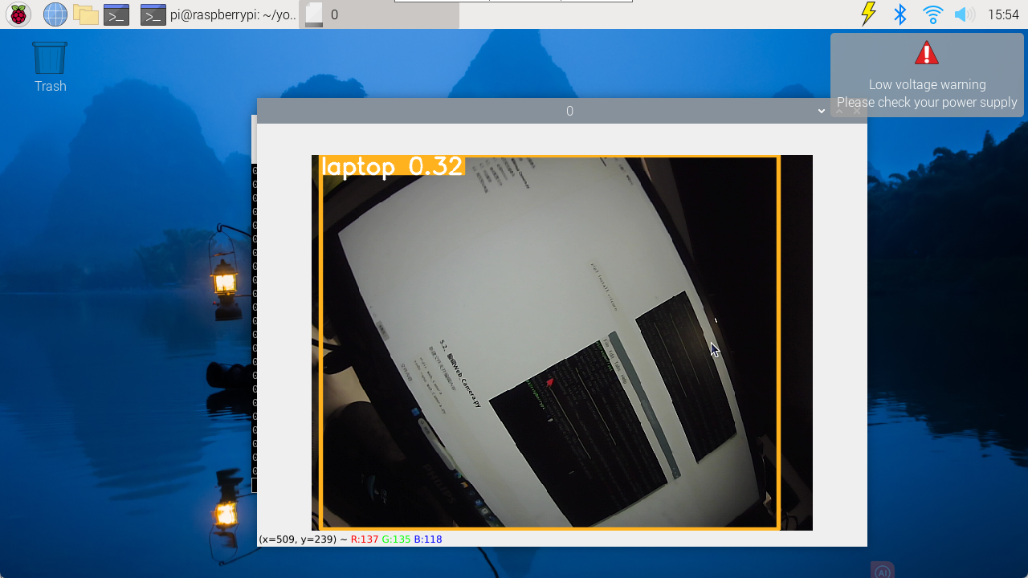Open the Bluetooth menu
The image size is (1028, 578).
pos(900,14)
